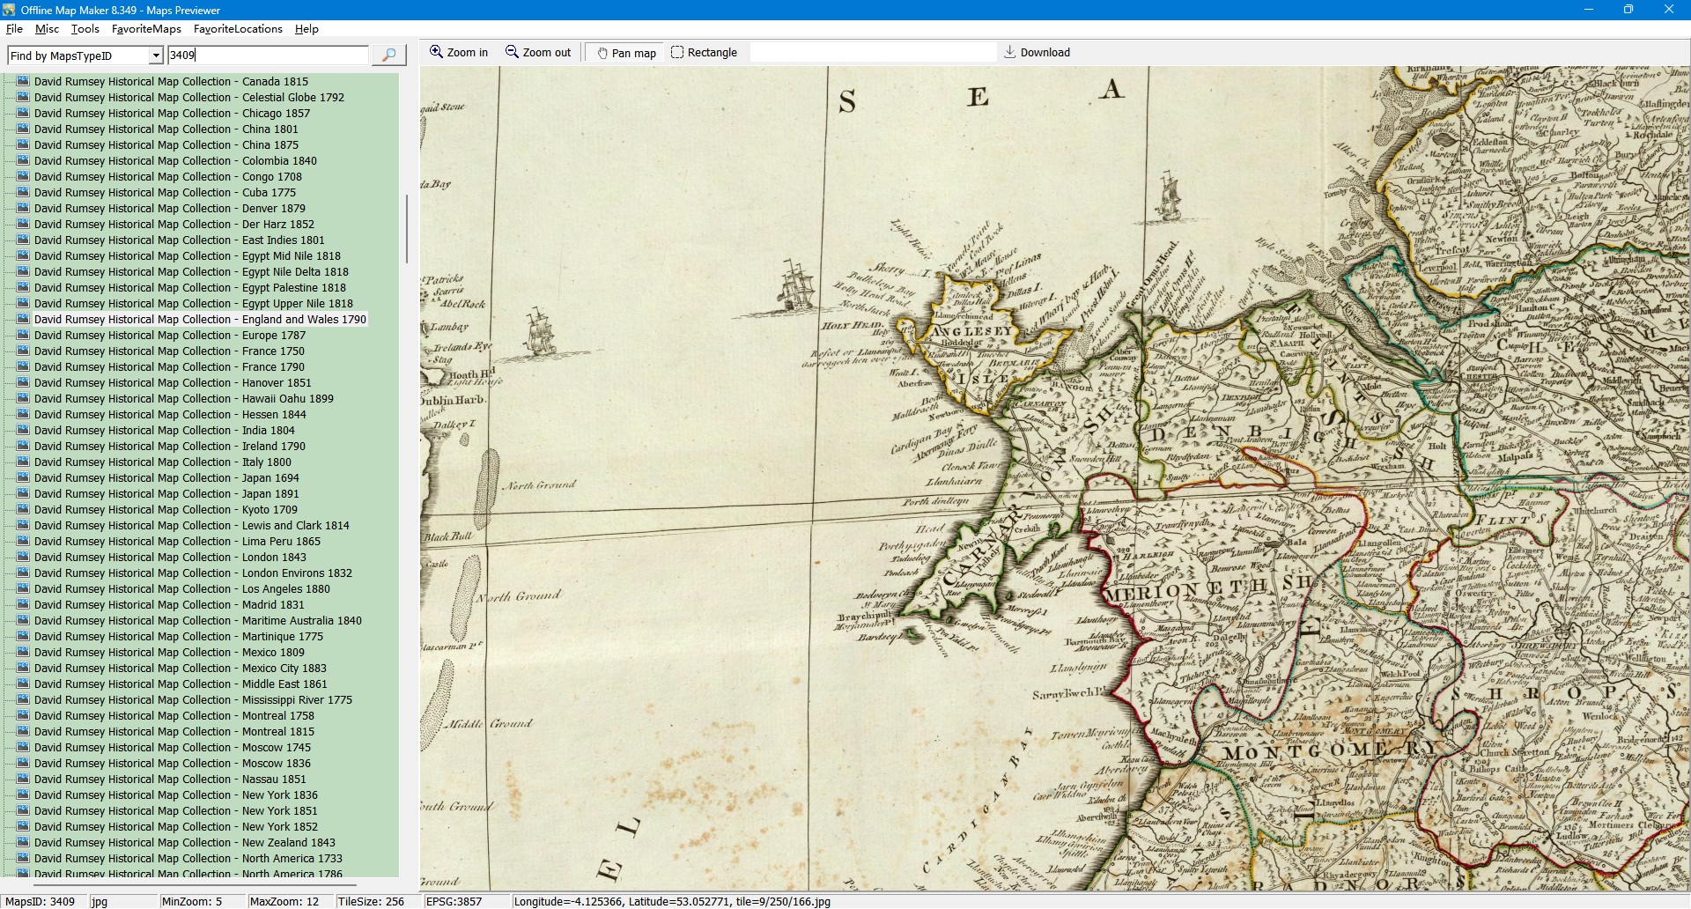This screenshot has height=909, width=1691.
Task: Click the map list vertical scrollbar
Action: pyautogui.click(x=406, y=229)
